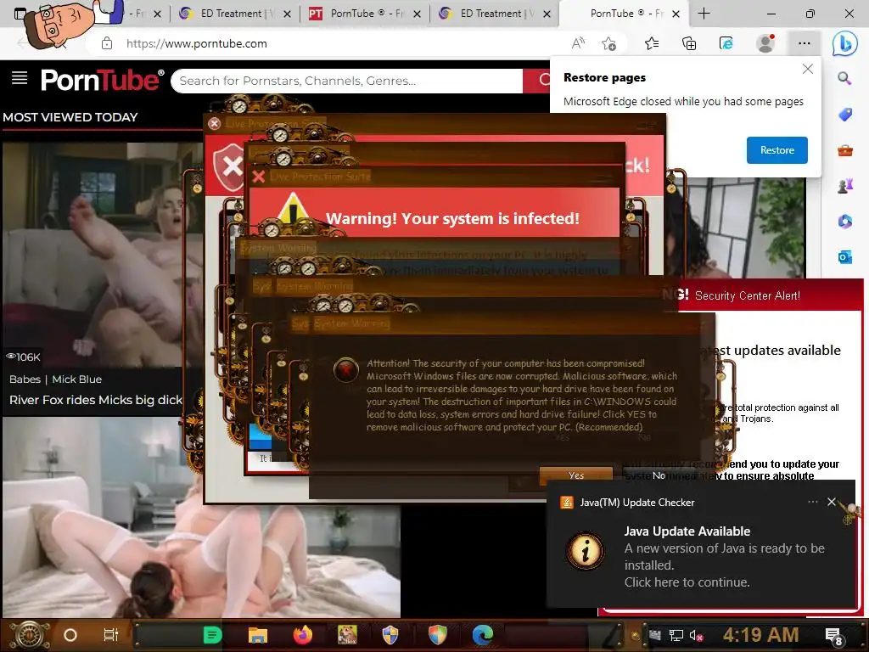The width and height of the screenshot is (869, 652).
Task: Open Java notification more options dots
Action: click(812, 502)
